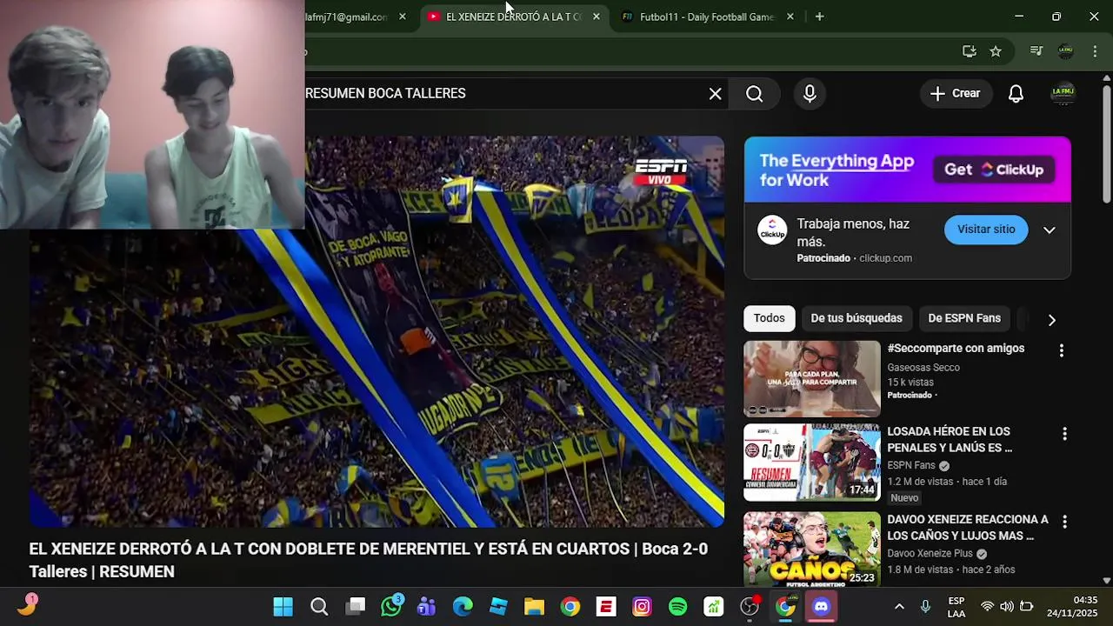Select the De ESPN Fans chip
Image resolution: width=1113 pixels, height=626 pixels.
click(x=964, y=318)
